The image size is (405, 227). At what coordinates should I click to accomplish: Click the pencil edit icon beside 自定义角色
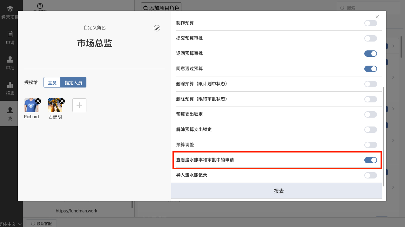coord(157,28)
